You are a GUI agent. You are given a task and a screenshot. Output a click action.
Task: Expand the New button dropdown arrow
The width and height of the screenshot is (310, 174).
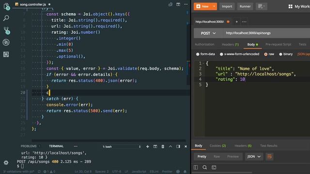214,6
